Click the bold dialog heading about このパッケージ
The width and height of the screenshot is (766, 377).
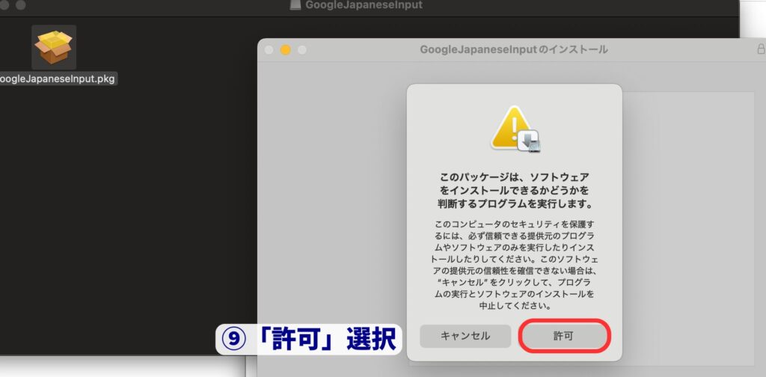click(515, 189)
